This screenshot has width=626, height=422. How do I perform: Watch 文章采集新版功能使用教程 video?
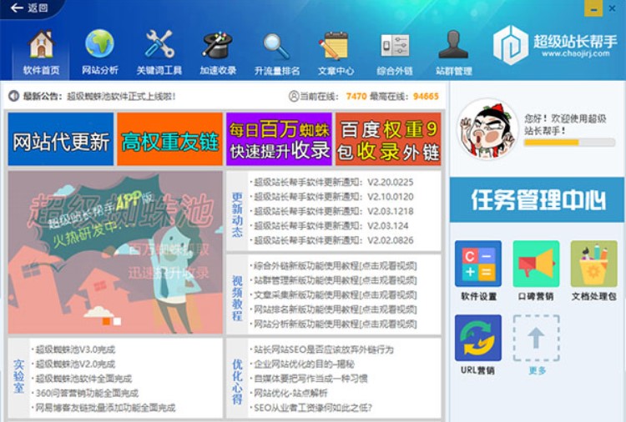(x=336, y=295)
